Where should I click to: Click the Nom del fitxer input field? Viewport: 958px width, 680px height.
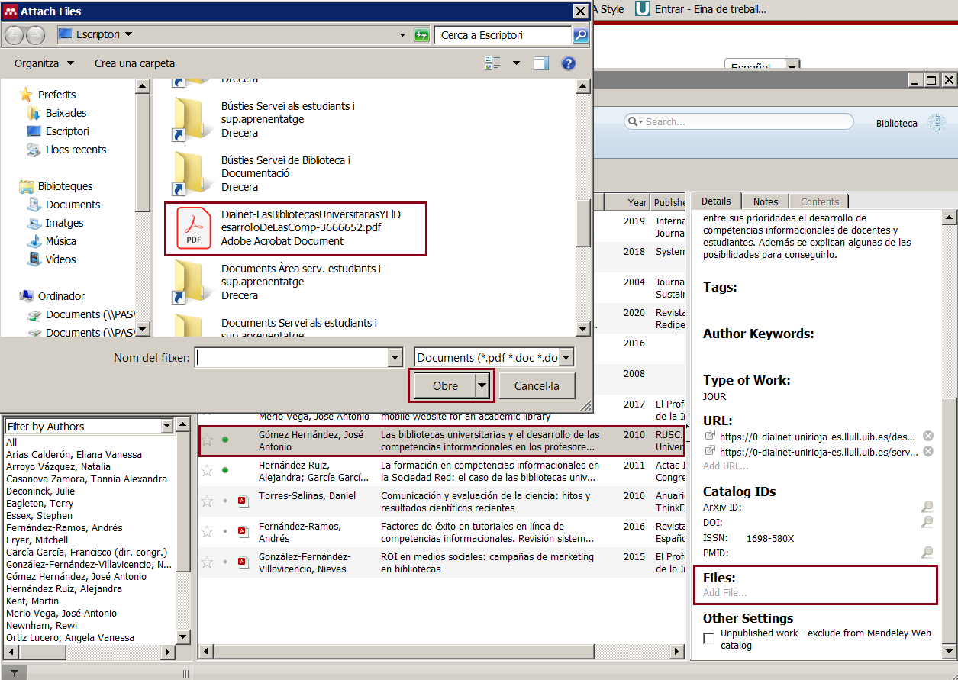(x=292, y=357)
